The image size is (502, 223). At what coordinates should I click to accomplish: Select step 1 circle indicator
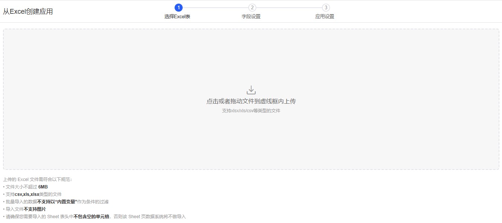(179, 7)
